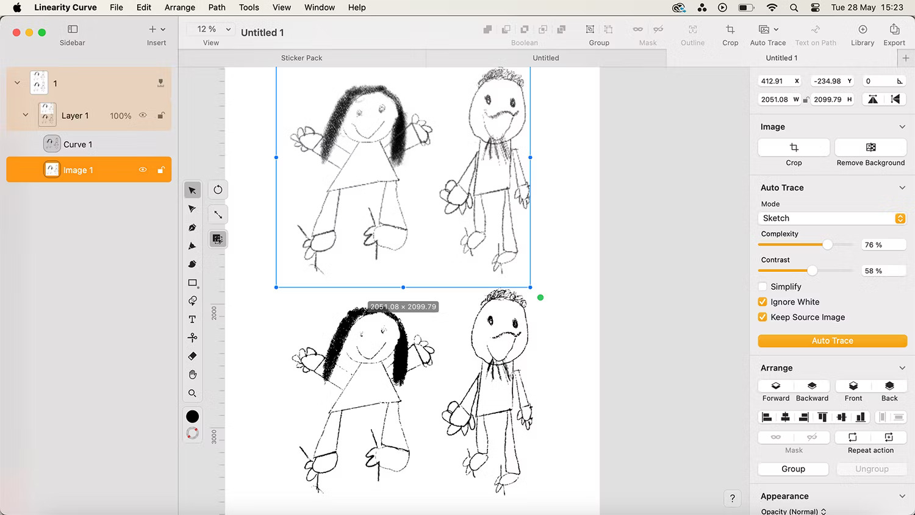Switch to the Sticker Pack tab

coord(301,57)
